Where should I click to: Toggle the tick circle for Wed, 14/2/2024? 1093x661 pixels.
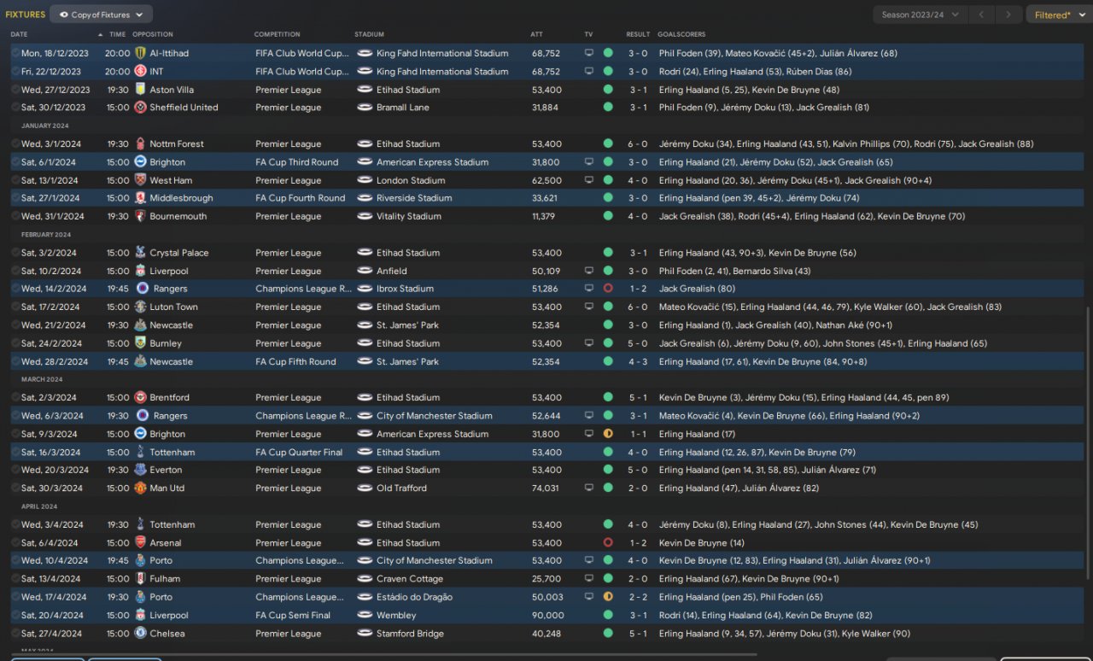[15, 289]
